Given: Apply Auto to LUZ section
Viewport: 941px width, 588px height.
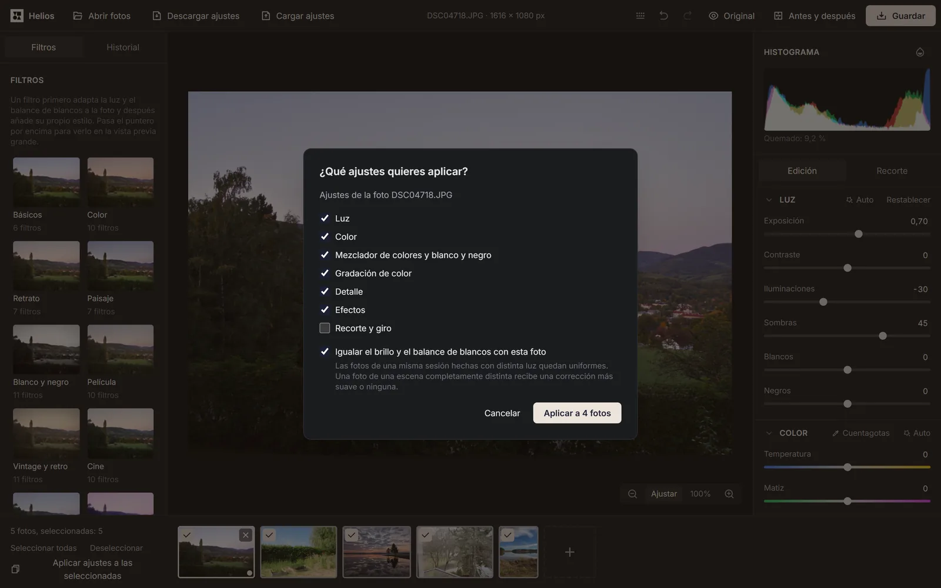Looking at the screenshot, I should (860, 200).
